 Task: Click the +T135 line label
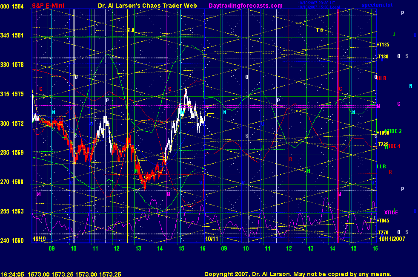tap(383, 45)
